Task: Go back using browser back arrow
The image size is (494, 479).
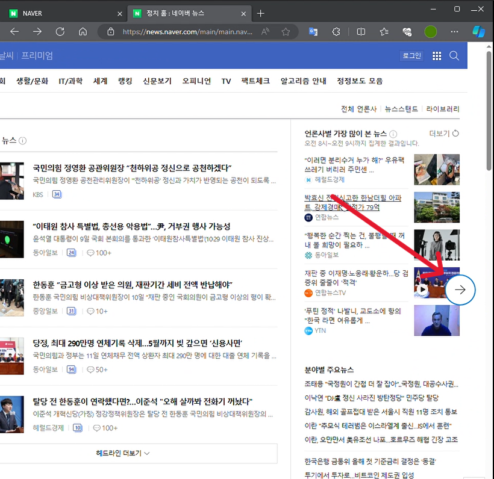Action: tap(14, 31)
